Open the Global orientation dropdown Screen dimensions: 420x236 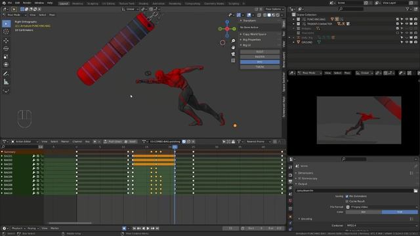click(x=130, y=9)
